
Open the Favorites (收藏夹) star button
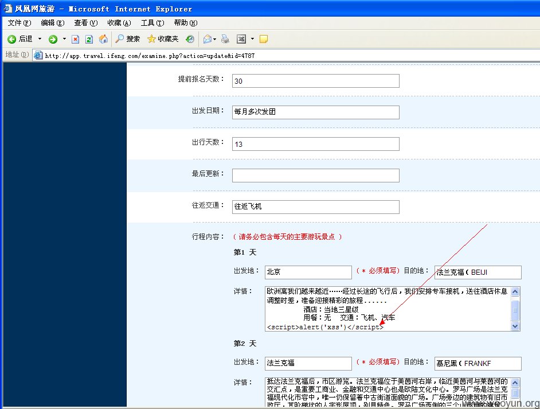click(x=163, y=39)
